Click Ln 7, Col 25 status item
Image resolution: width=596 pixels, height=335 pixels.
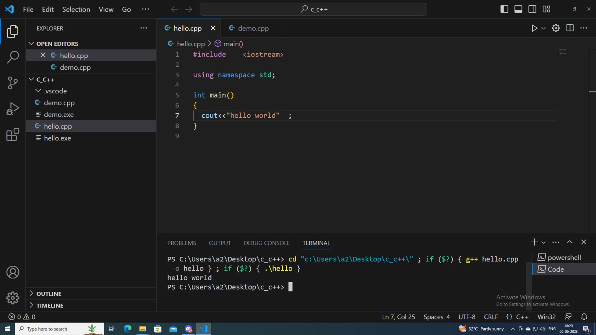[x=398, y=317]
